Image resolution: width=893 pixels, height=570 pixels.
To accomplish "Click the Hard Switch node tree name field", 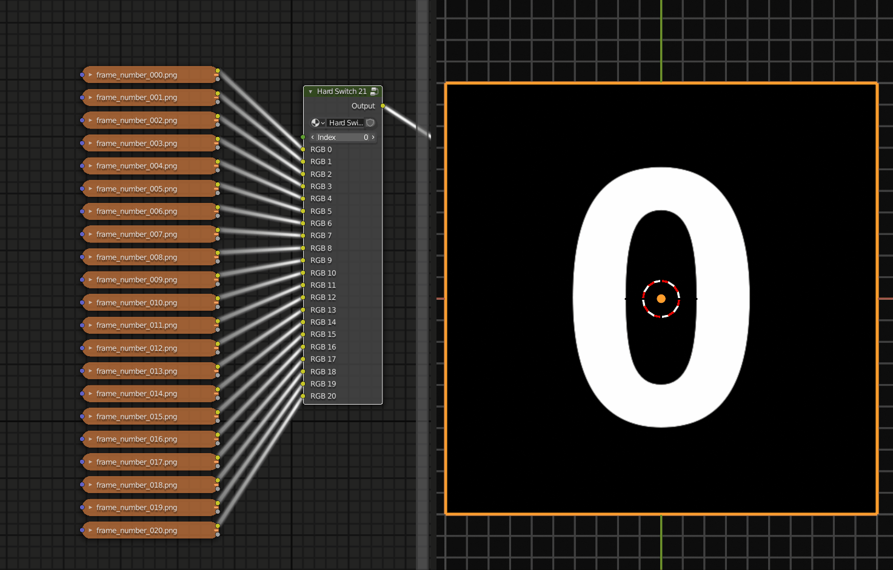I will (x=346, y=123).
